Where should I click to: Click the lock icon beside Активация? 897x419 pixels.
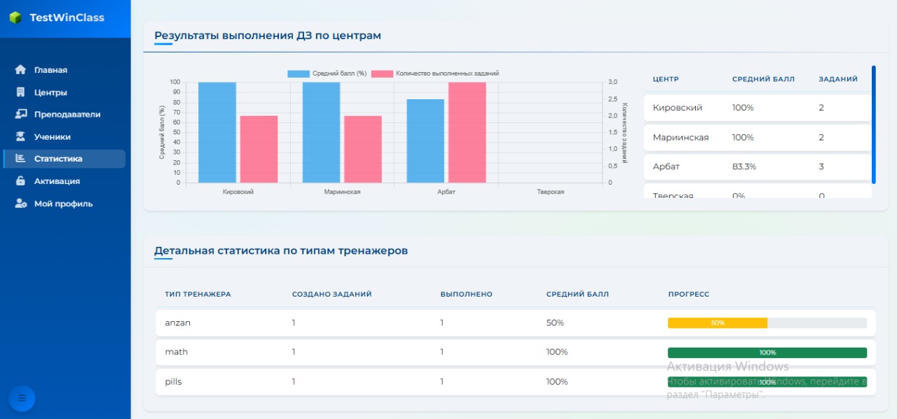(x=20, y=181)
